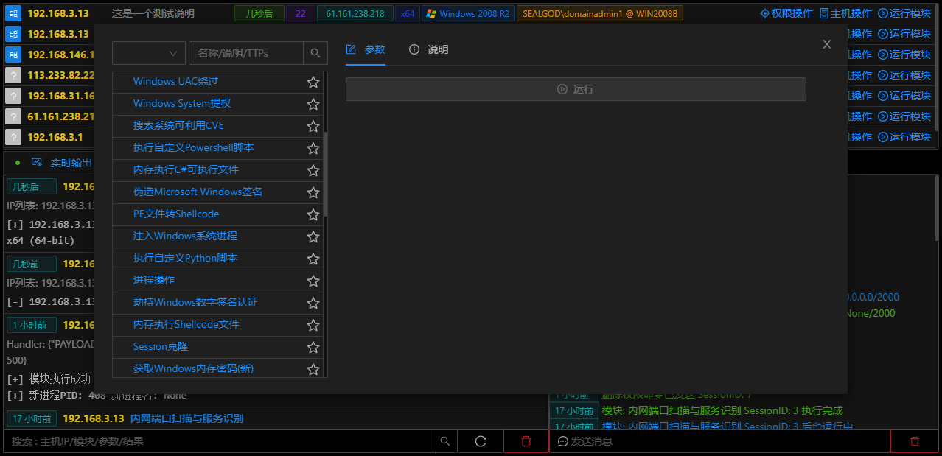Click unknown-OS icon of 61.161.238.21 host

pyautogui.click(x=13, y=116)
